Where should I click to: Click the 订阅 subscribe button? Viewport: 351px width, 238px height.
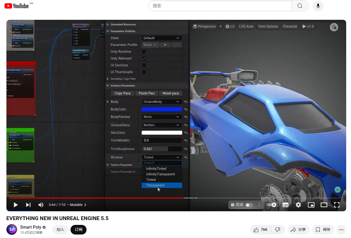click(79, 229)
